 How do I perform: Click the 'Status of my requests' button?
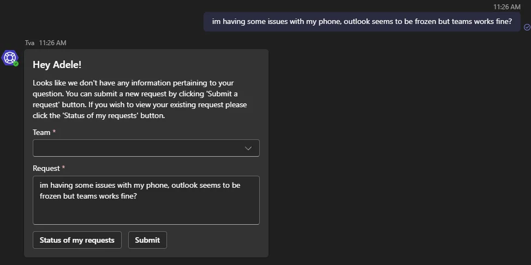tap(77, 240)
